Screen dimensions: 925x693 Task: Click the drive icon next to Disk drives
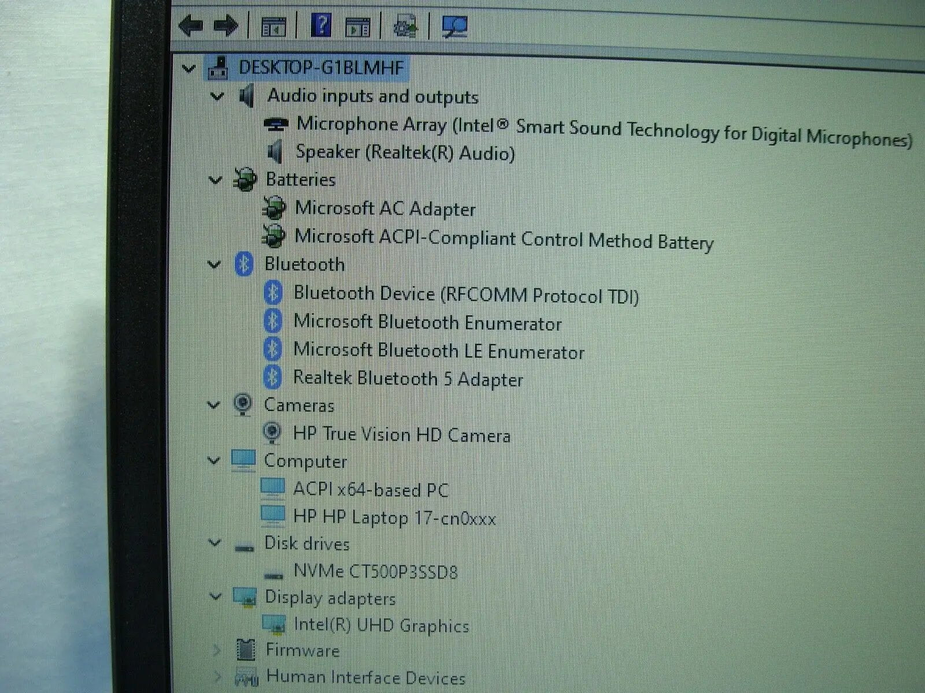(x=244, y=547)
